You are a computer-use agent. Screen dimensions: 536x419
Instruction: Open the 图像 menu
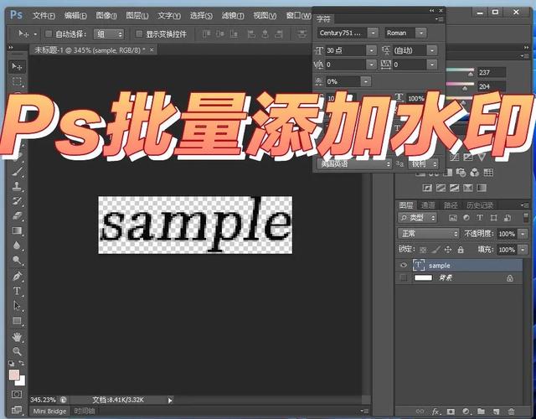pyautogui.click(x=106, y=16)
